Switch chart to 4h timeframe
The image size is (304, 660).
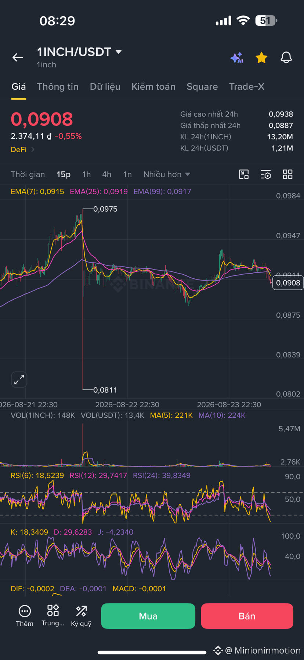[x=106, y=174]
